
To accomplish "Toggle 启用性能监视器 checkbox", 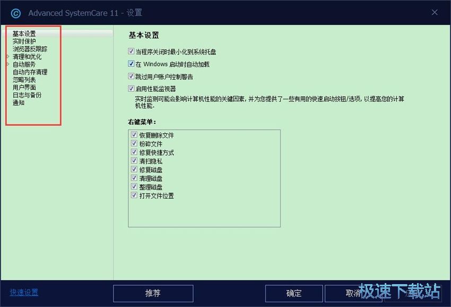I will coord(131,88).
